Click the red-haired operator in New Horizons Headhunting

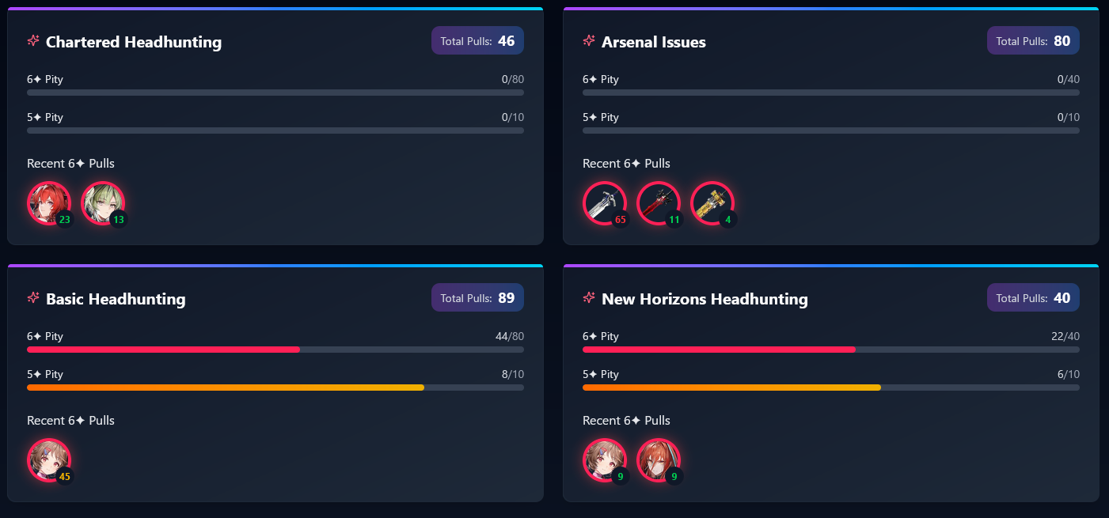tap(659, 460)
